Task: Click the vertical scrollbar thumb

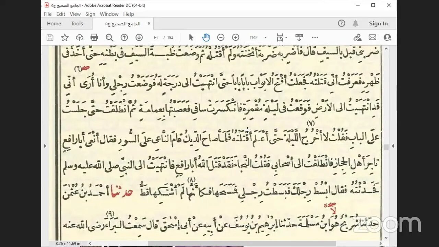Action: click(x=386, y=147)
